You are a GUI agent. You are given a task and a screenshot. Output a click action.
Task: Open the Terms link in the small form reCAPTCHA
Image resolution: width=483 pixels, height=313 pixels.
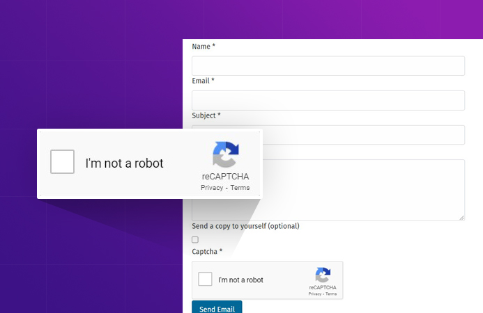331,294
